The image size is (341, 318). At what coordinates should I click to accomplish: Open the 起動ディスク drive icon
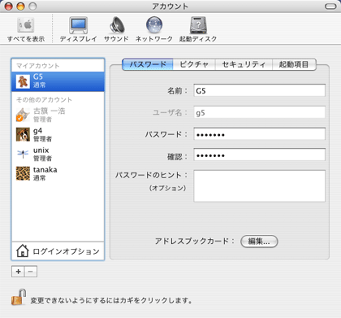pos(198,25)
